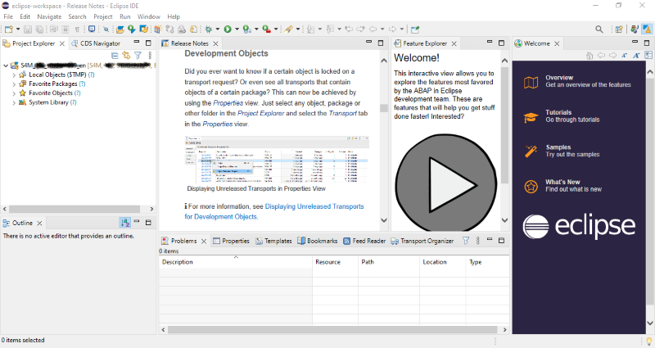Viewport: 655px width, 348px height.
Task: Open the Help menu
Action: [x=174, y=16]
